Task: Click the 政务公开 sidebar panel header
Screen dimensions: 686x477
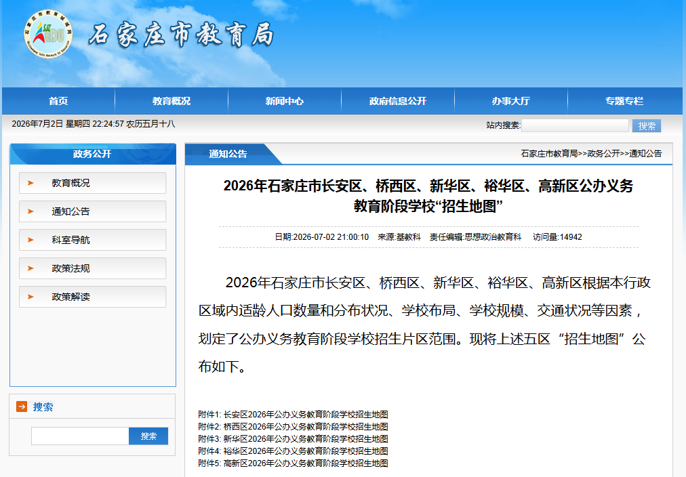Action: coord(93,154)
